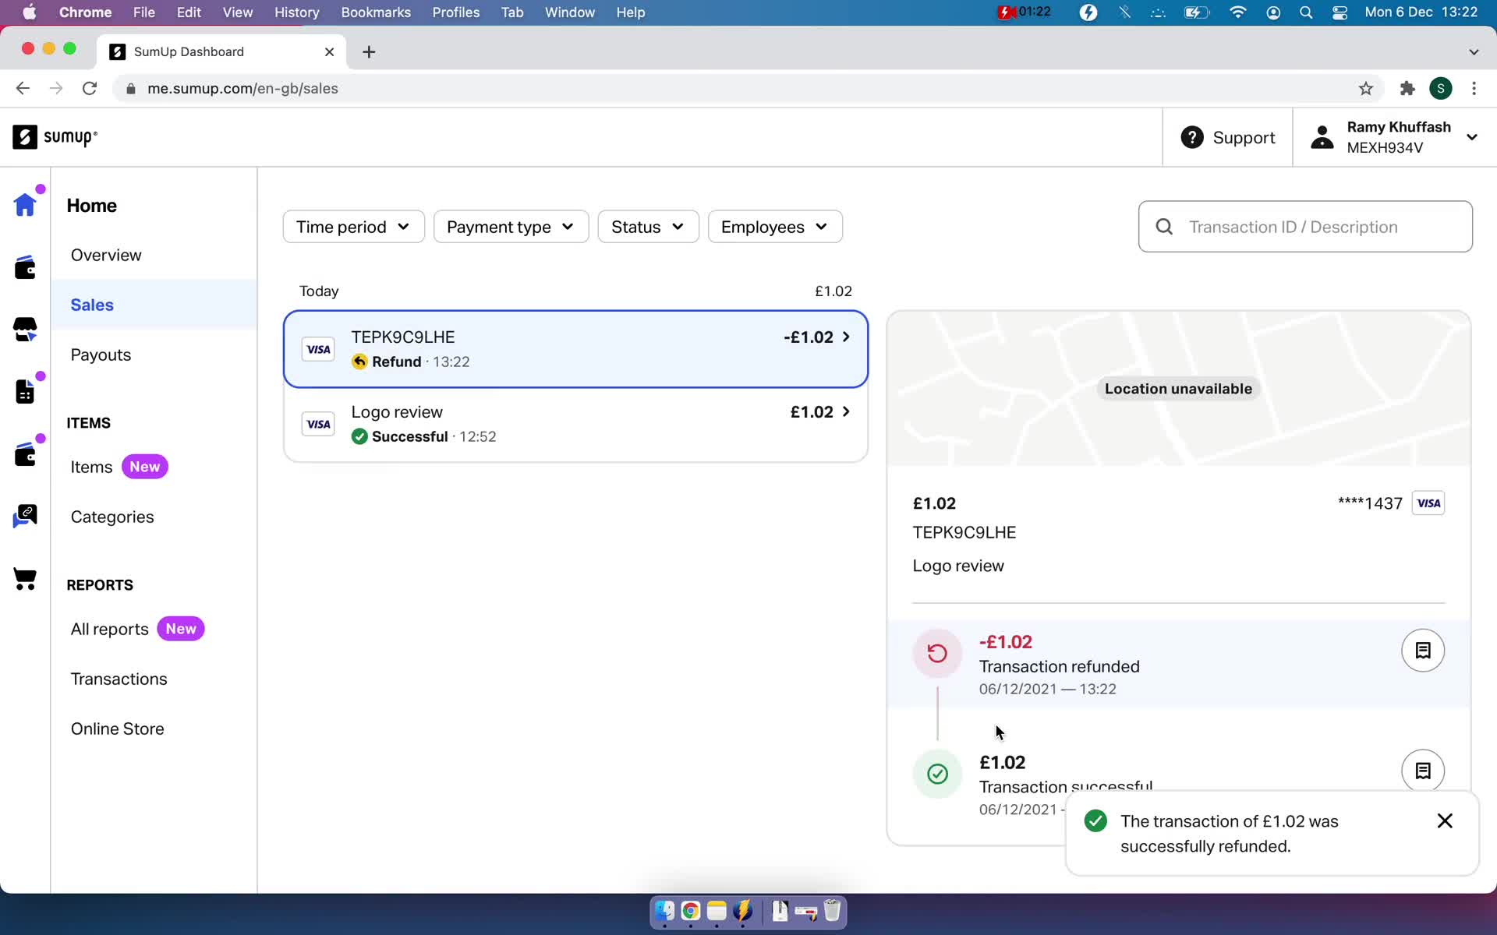Expand the Ramy Khuffash account menu
Screen dimensions: 1497x935
1471,137
